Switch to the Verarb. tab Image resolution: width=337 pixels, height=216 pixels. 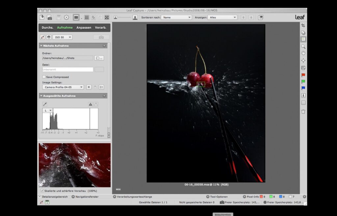click(100, 28)
